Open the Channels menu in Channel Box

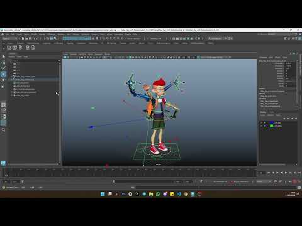tap(263, 57)
